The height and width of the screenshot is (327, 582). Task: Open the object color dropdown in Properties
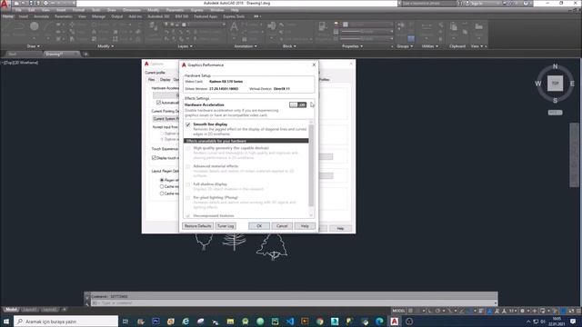pos(367,25)
